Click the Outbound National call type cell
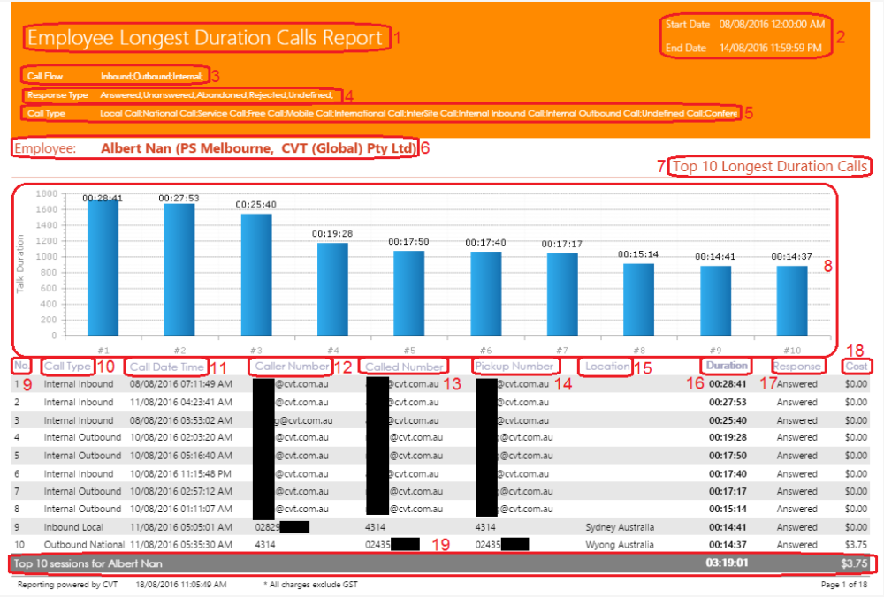 click(x=84, y=545)
